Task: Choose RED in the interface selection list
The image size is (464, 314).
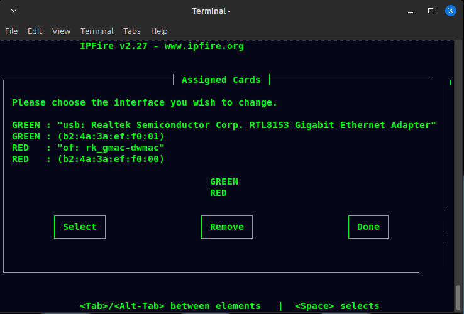Action: click(218, 193)
